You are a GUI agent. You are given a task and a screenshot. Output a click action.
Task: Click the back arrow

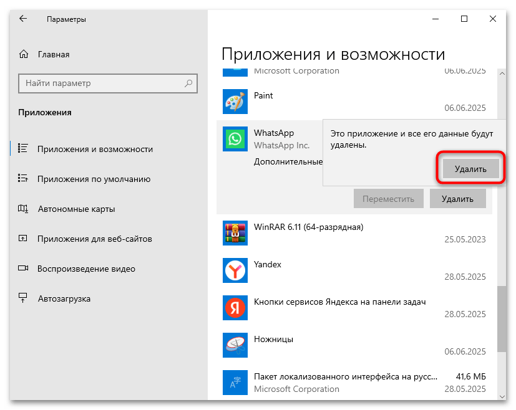[23, 19]
